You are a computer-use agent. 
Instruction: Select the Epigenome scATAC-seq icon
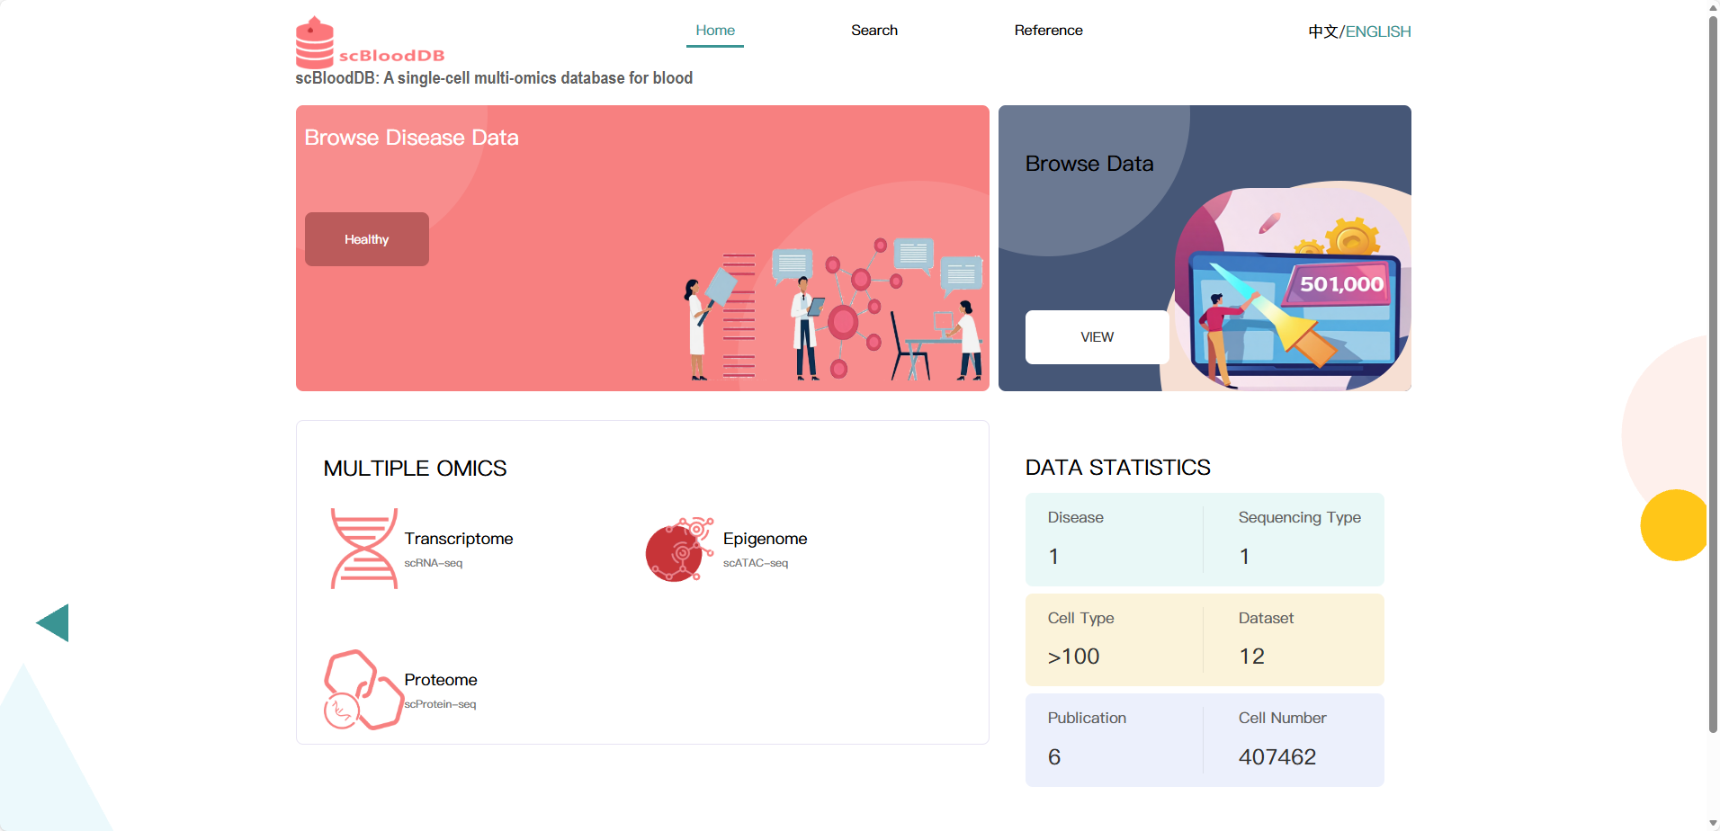pyautogui.click(x=678, y=550)
